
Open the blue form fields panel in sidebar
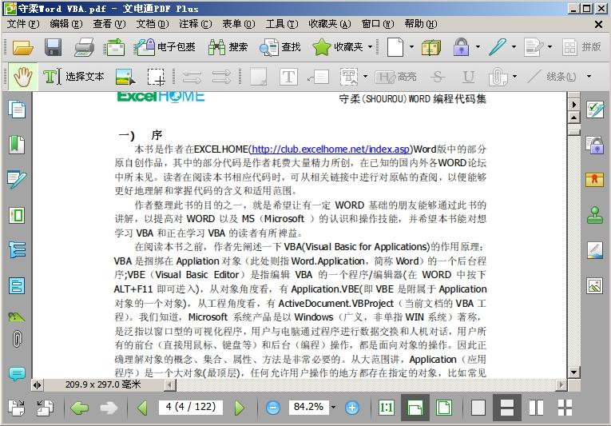pos(17,285)
